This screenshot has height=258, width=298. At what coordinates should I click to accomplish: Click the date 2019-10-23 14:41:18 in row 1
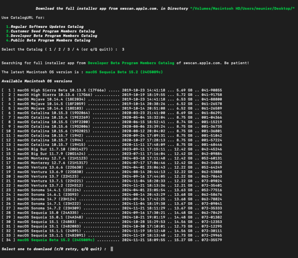144,90
